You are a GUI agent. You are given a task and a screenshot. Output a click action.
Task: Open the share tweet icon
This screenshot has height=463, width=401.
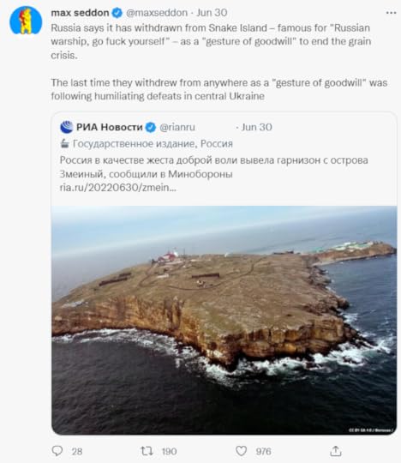[x=336, y=451]
